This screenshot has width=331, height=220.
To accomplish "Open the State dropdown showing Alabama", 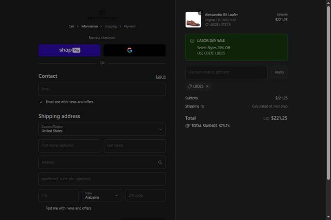I will pyautogui.click(x=102, y=196).
